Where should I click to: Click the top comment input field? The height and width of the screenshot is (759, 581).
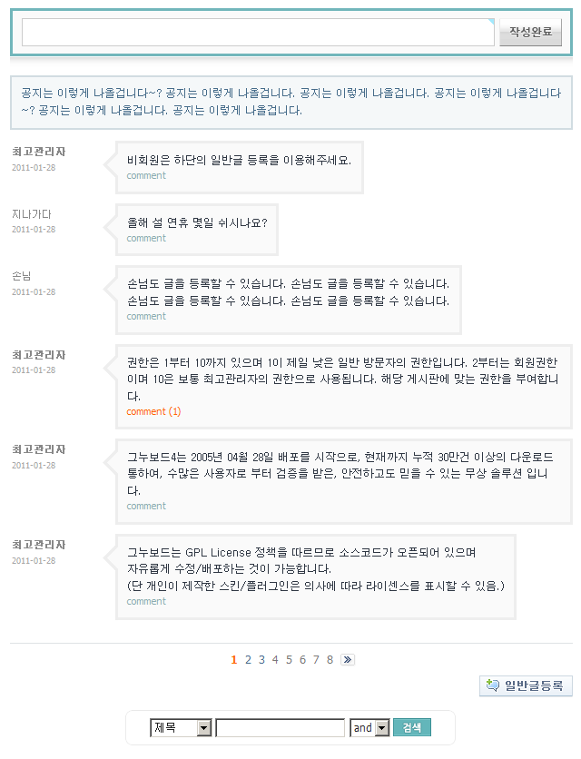[257, 33]
